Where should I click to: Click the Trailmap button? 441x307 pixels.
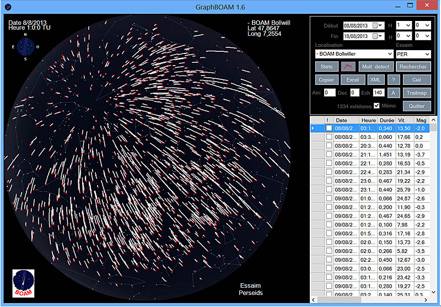tap(417, 93)
